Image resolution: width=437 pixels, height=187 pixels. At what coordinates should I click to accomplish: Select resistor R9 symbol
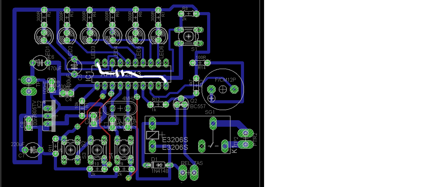point(124,169)
